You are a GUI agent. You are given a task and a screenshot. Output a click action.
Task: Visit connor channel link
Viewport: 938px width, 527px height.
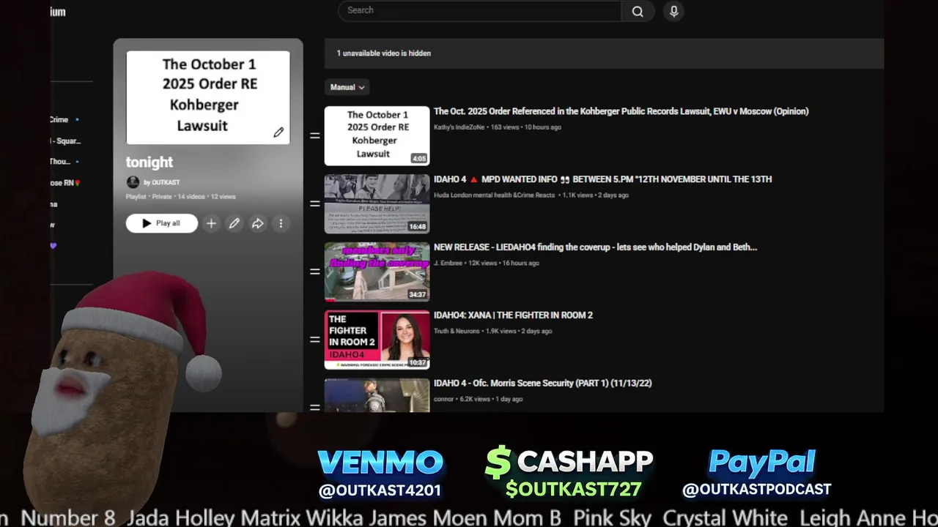point(444,400)
